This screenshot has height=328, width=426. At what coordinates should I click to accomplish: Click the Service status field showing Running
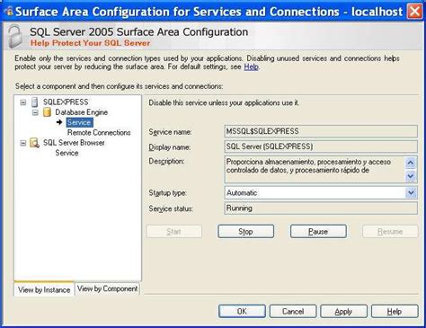click(x=321, y=208)
